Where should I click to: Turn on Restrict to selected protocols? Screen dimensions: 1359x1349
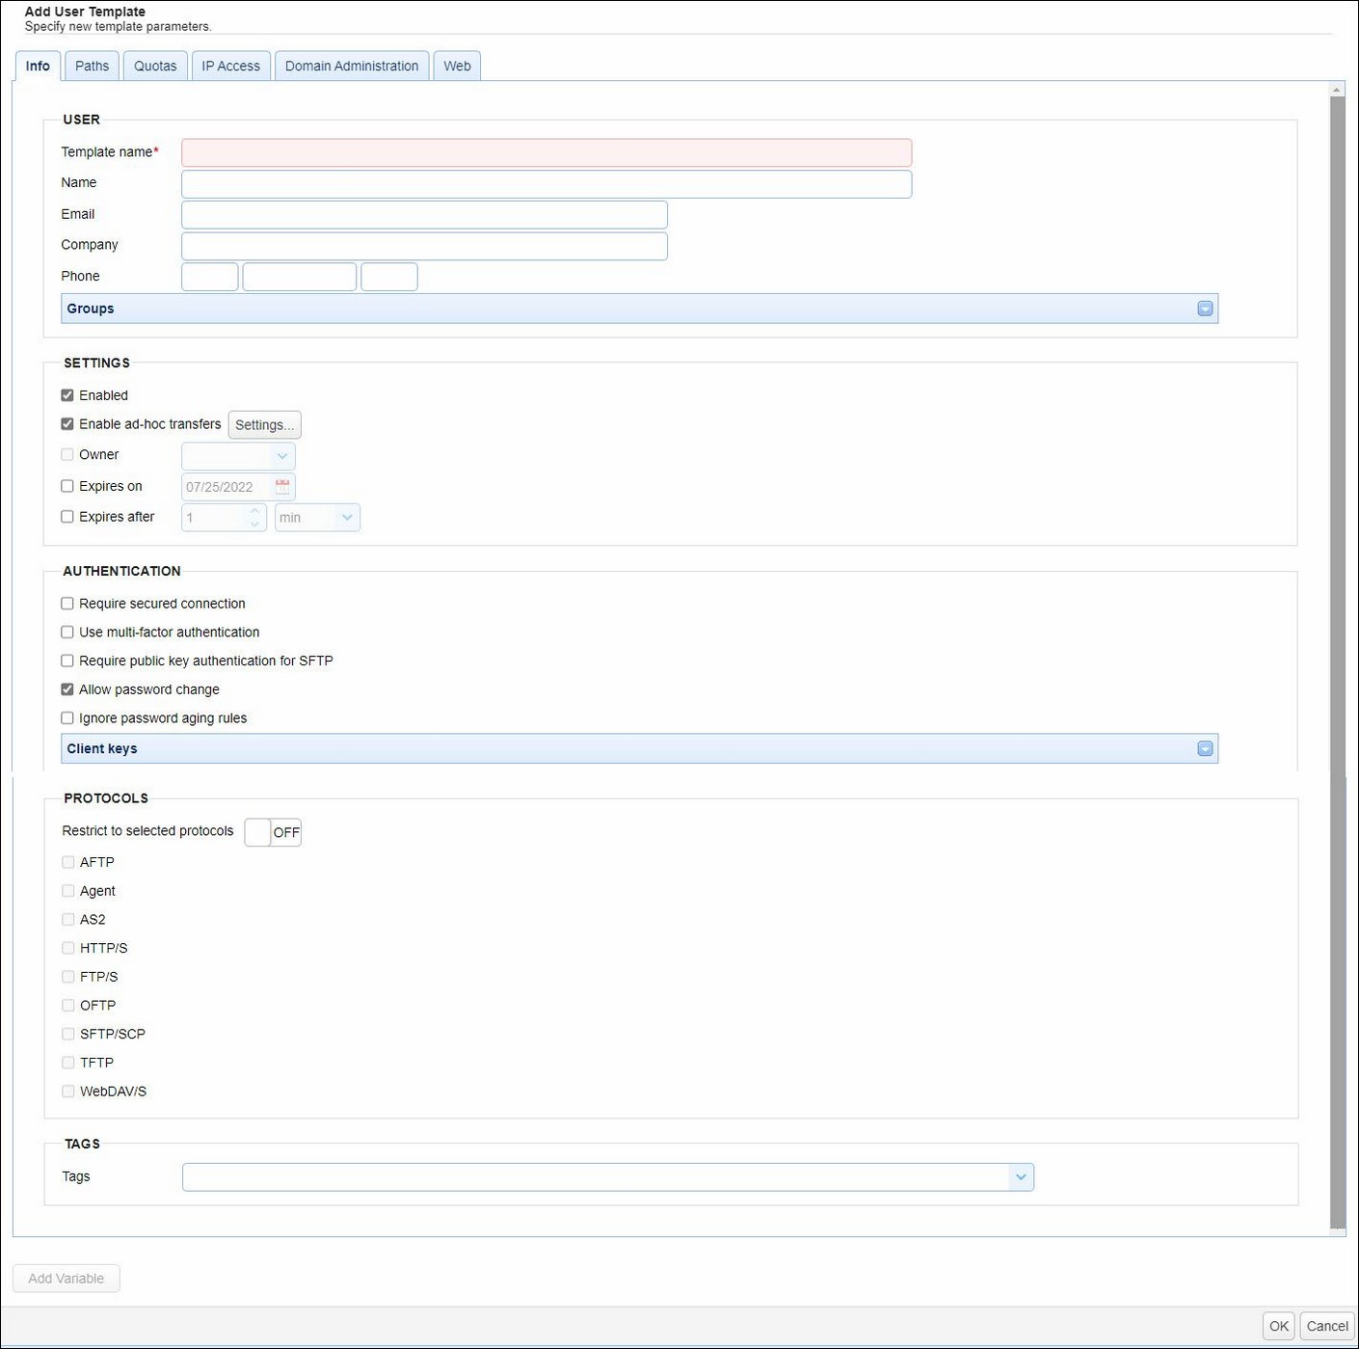coord(273,831)
